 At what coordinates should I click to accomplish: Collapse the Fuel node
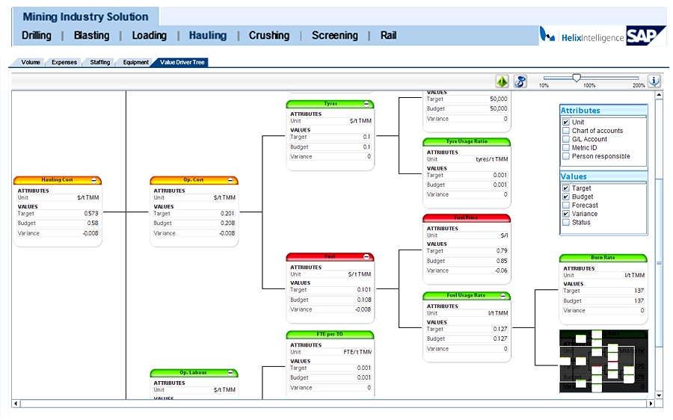coord(366,256)
